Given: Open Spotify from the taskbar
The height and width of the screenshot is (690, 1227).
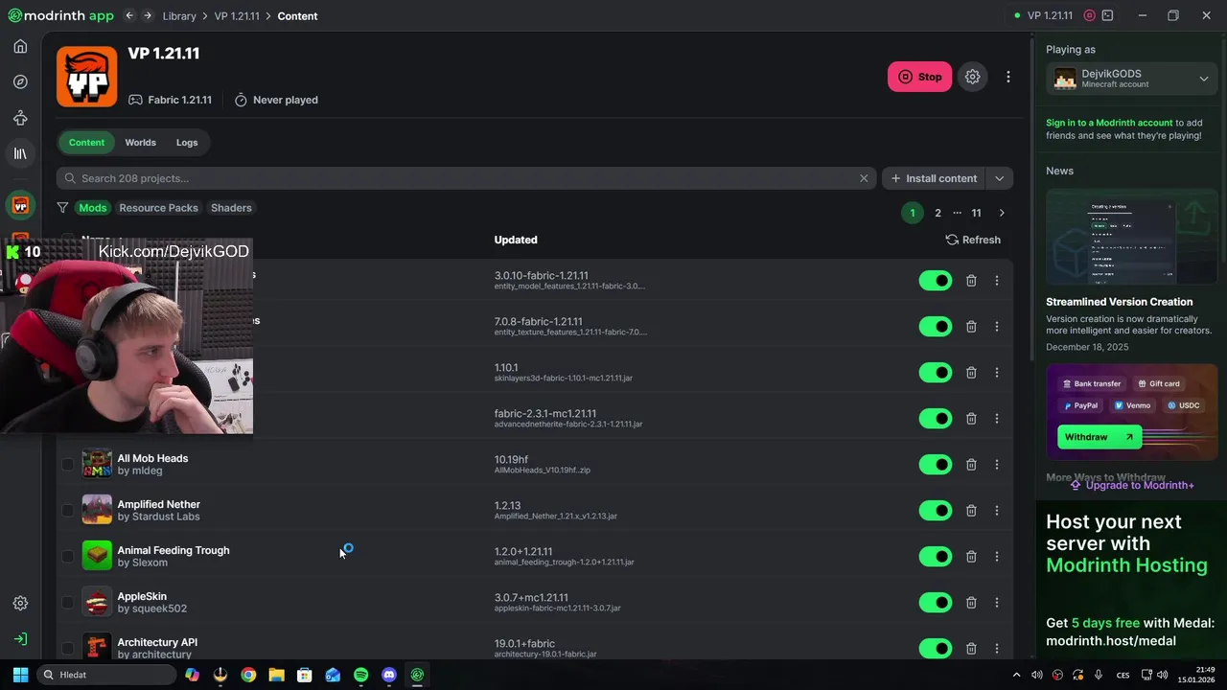Looking at the screenshot, I should click(x=360, y=675).
